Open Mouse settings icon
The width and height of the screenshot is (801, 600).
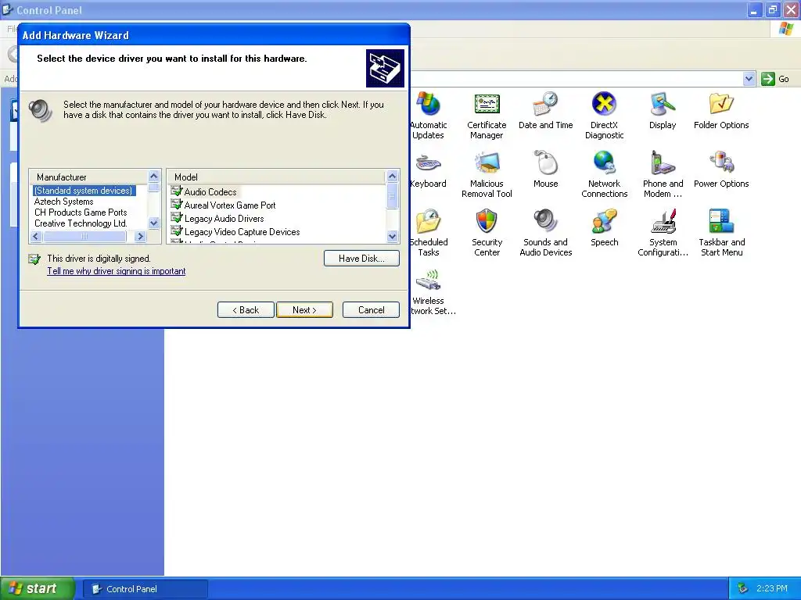[x=545, y=164]
